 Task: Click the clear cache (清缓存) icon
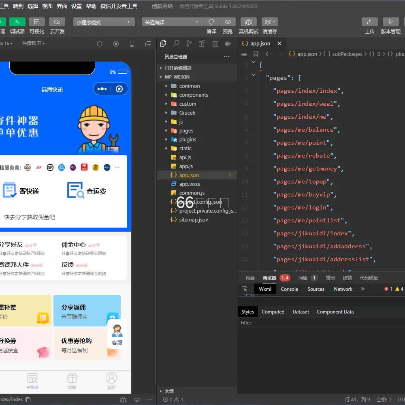point(268,22)
